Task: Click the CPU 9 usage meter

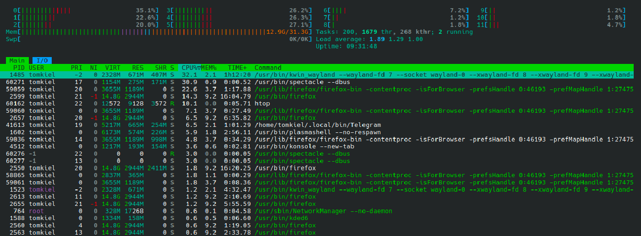Action: pyautogui.click(x=553, y=10)
